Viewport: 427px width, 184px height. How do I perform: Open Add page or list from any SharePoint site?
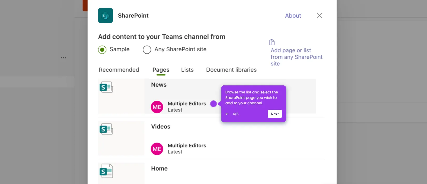pyautogui.click(x=296, y=57)
